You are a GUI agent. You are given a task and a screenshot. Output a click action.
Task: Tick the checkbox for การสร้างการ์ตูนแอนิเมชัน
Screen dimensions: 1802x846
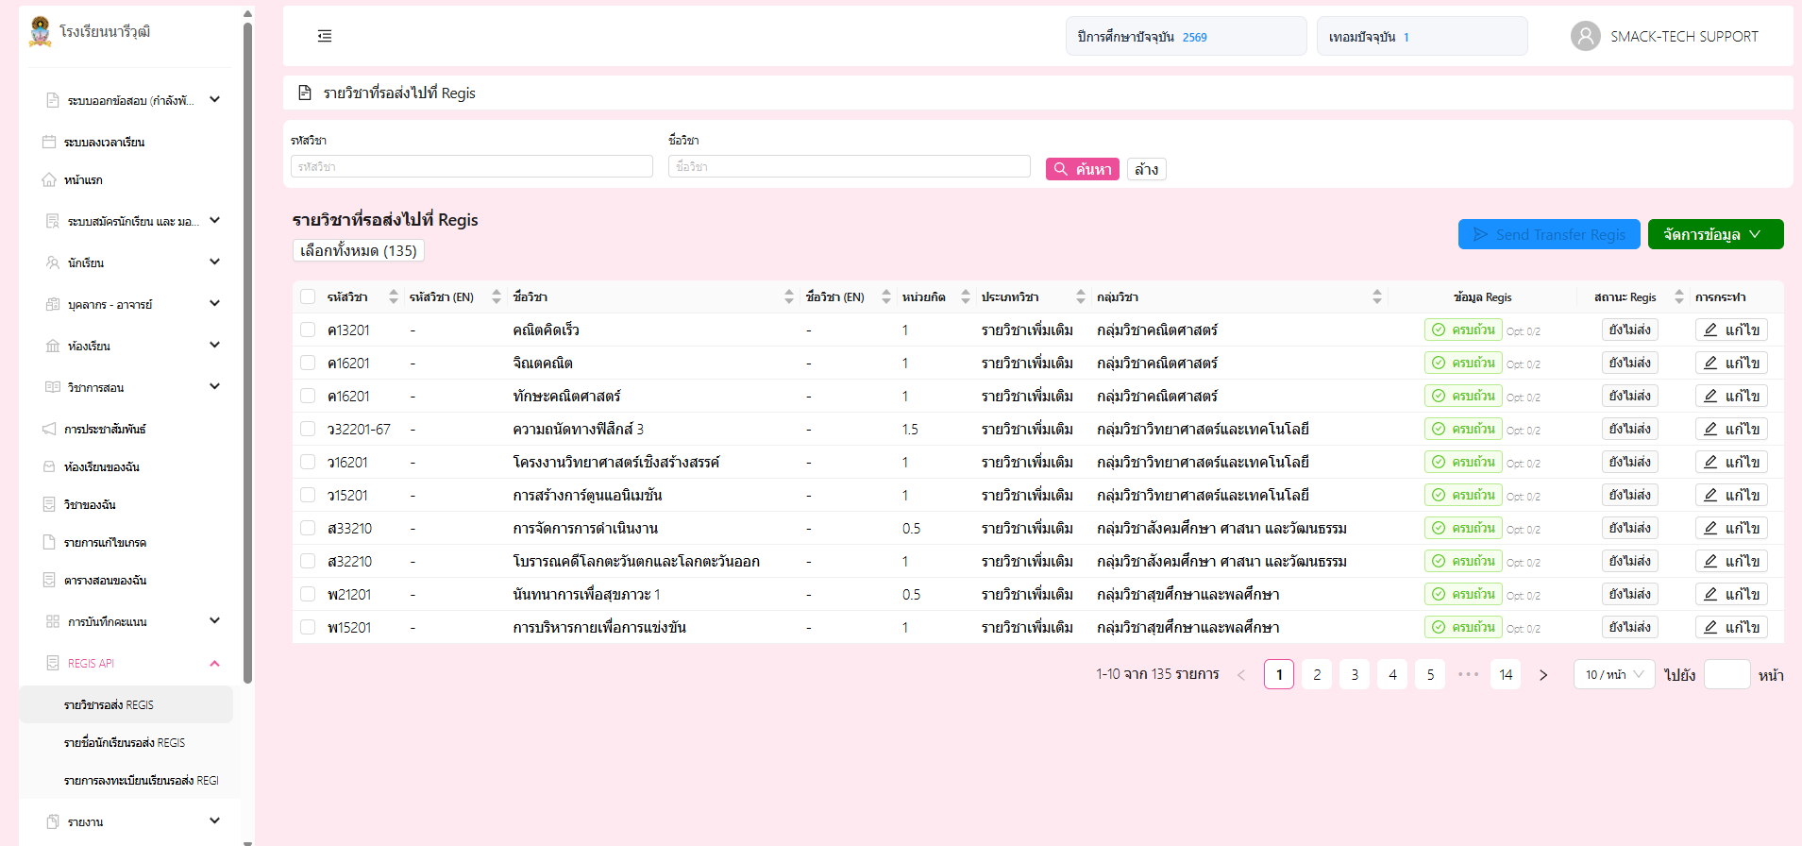(308, 495)
